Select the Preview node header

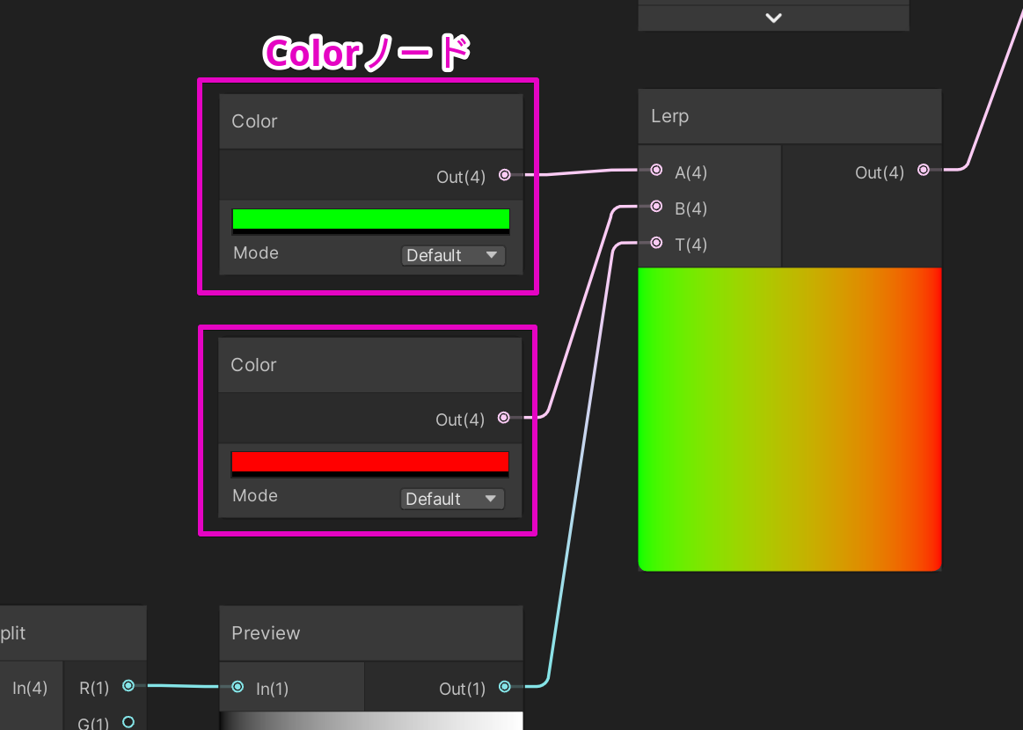pyautogui.click(x=369, y=632)
